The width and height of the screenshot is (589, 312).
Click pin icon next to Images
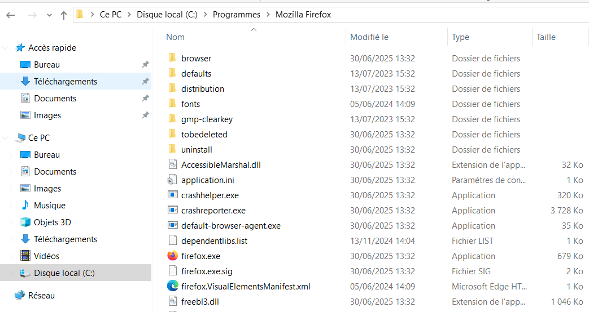coord(145,115)
